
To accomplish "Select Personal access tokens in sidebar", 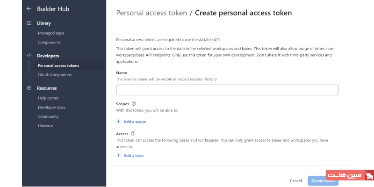I will [58, 65].
